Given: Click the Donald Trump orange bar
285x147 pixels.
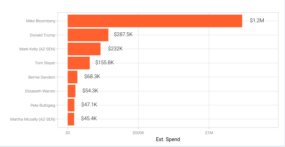Looking at the screenshot, I should [88, 35].
